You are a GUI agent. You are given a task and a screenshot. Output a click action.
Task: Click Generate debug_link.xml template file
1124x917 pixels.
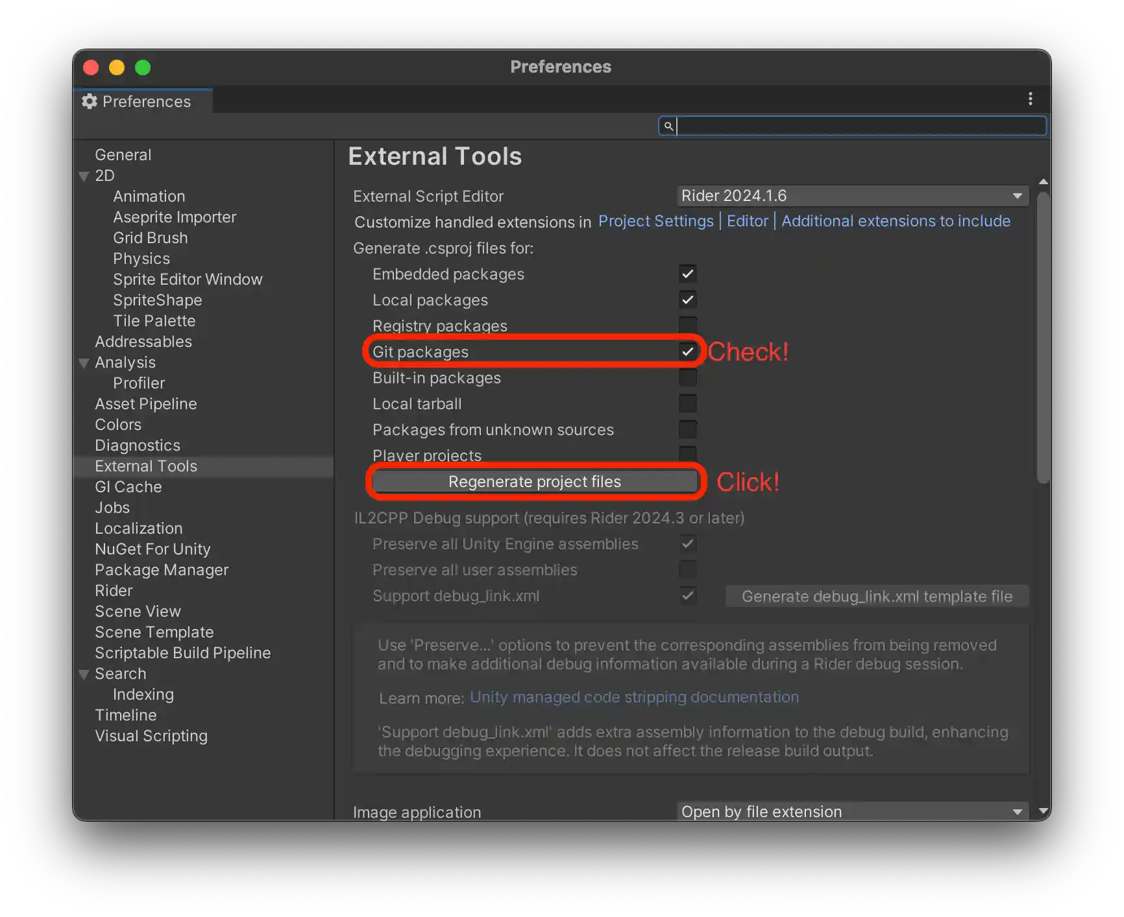click(876, 596)
